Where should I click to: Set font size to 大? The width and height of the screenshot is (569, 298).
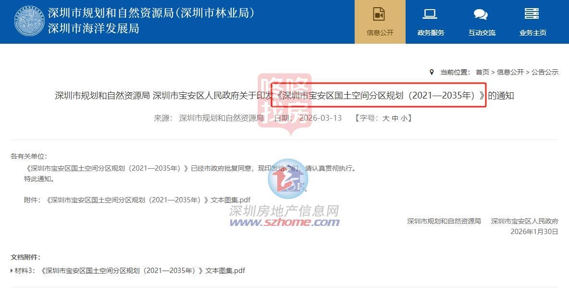[x=386, y=118]
